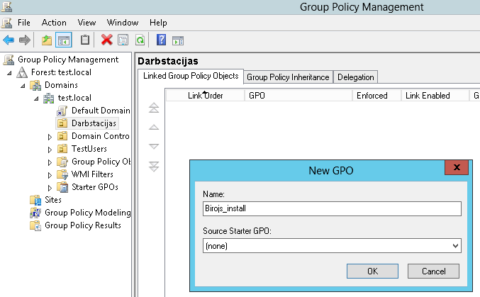
Task: Click the test.local domain icon
Action: pos(49,98)
